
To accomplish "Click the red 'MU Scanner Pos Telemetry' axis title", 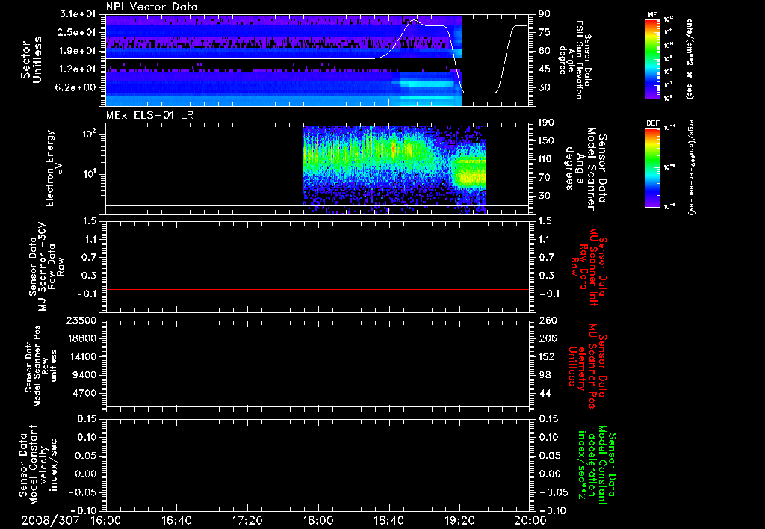I will [587, 366].
